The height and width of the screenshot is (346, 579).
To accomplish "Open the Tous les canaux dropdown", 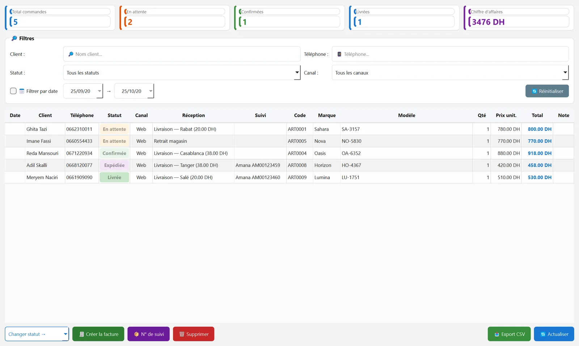I will (450, 73).
